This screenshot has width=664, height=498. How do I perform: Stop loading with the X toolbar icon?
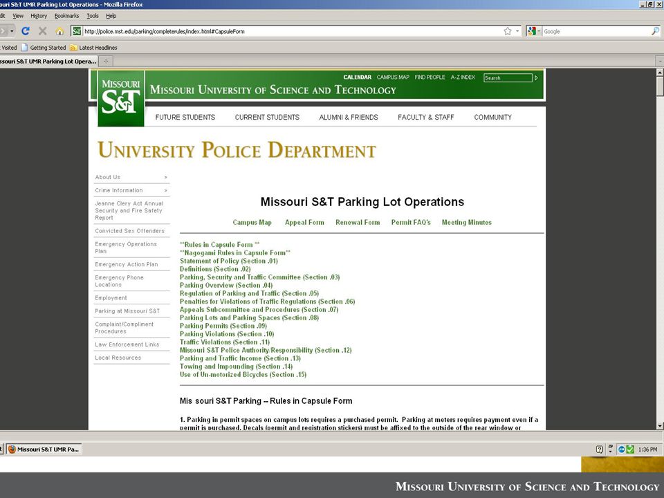(42, 31)
